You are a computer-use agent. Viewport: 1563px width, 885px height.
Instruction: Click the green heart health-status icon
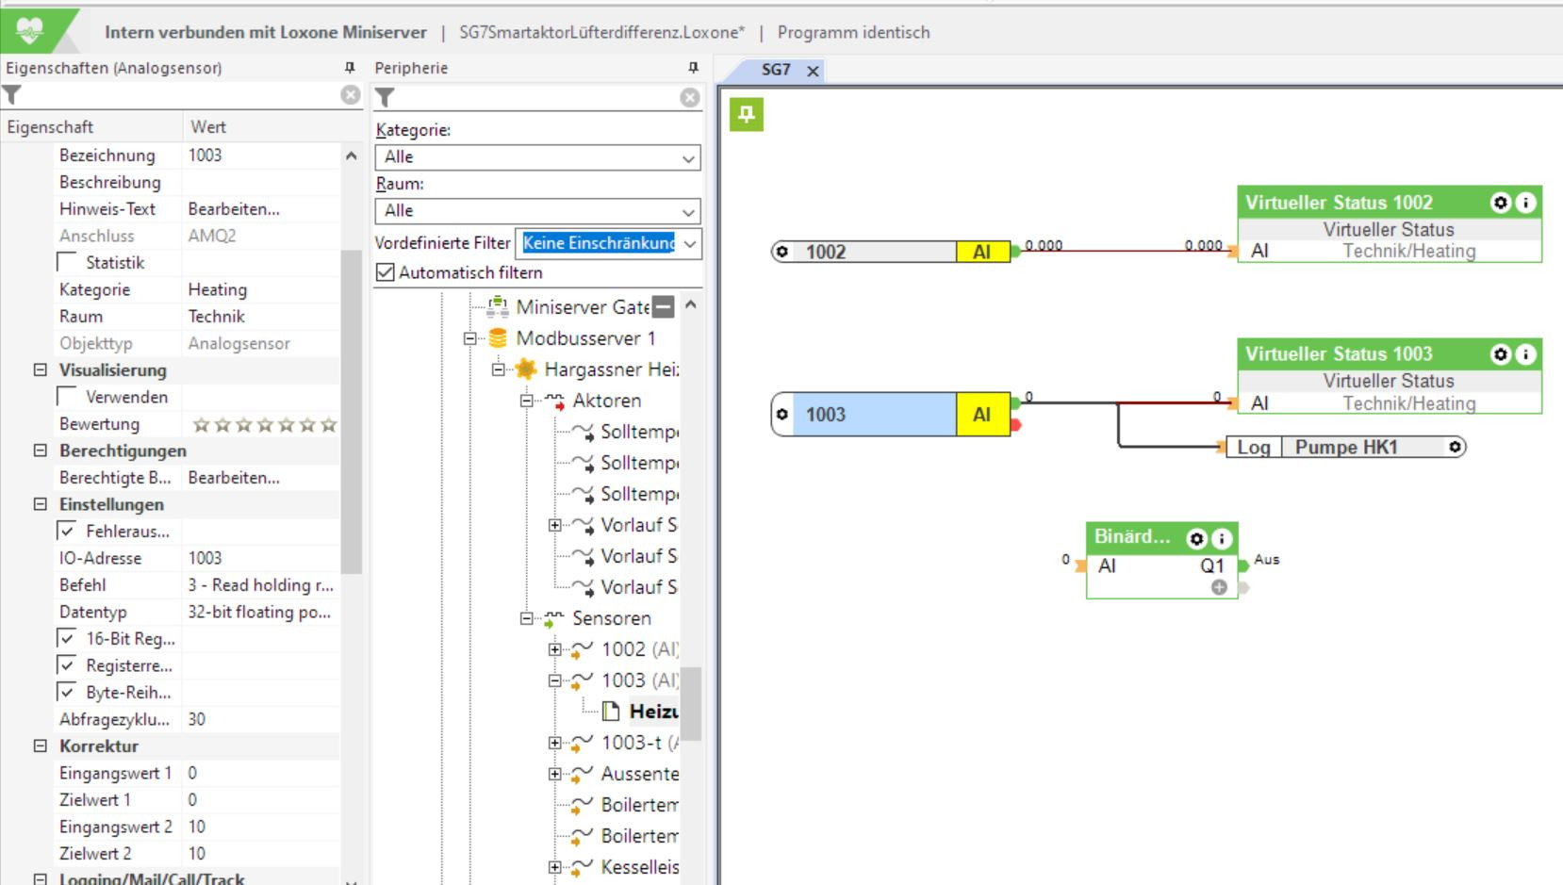(x=30, y=31)
